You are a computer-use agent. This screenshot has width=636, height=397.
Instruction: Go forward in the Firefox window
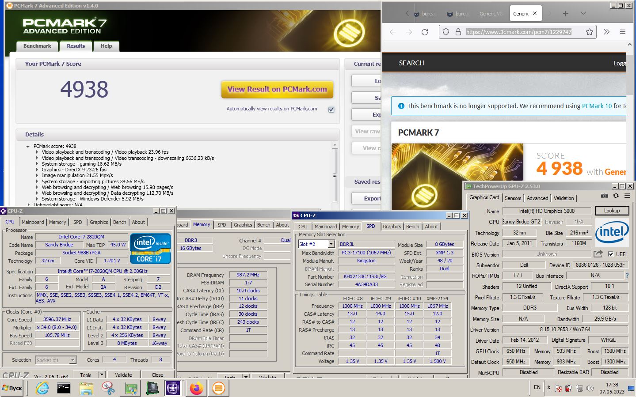click(x=409, y=32)
